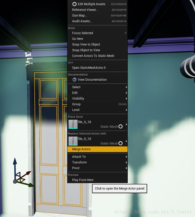Viewport: 195px width, 217px height.
Task: Choose Focus Selected
Action: click(97, 33)
